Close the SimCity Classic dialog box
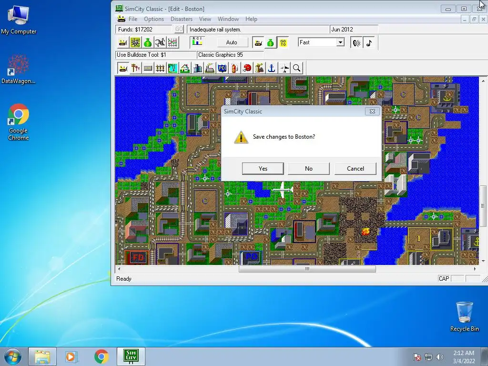Image resolution: width=488 pixels, height=366 pixels. tap(372, 112)
